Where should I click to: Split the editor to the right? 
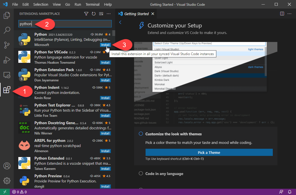click(x=282, y=14)
